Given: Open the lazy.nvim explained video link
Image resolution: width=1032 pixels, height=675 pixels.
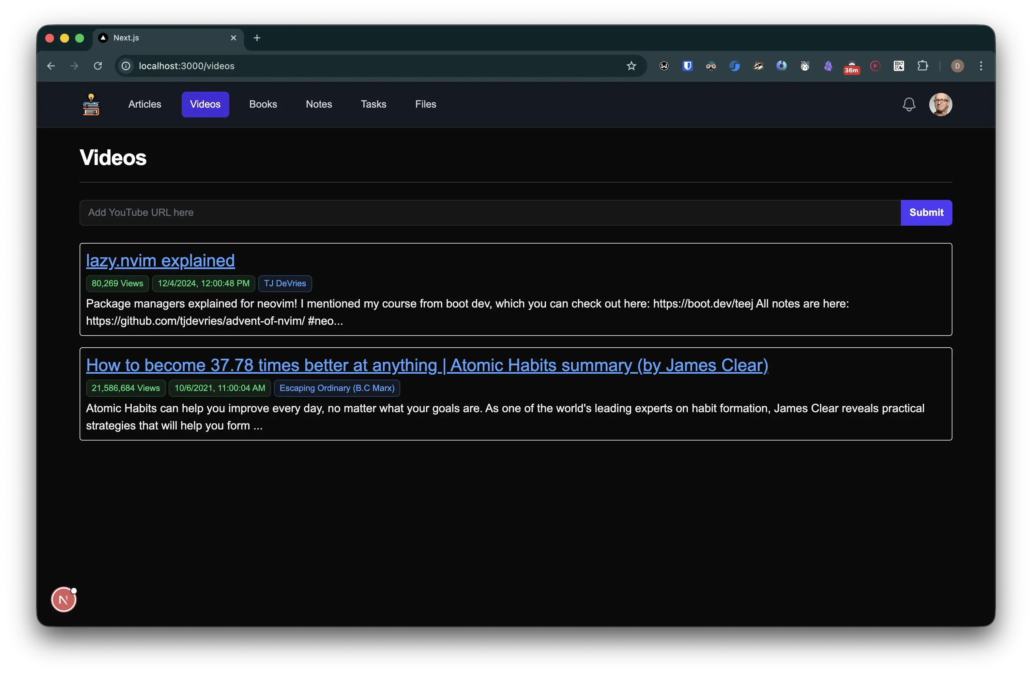Looking at the screenshot, I should pyautogui.click(x=160, y=260).
